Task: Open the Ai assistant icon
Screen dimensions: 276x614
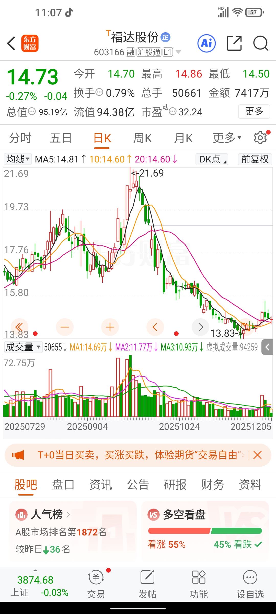Action: point(206,43)
